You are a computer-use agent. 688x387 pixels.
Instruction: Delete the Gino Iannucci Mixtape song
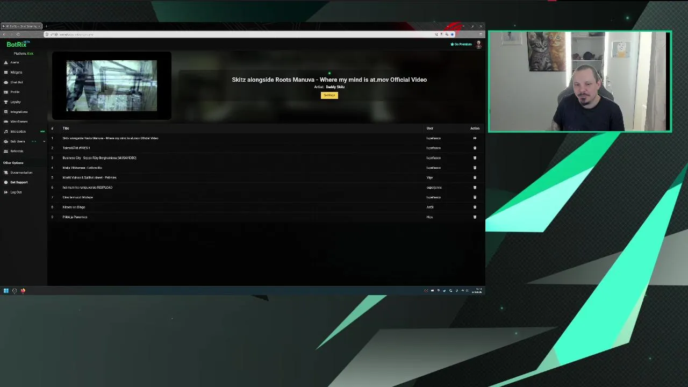475,197
